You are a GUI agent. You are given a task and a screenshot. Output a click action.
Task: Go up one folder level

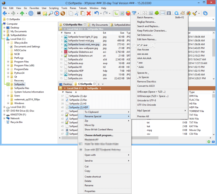click(22, 13)
